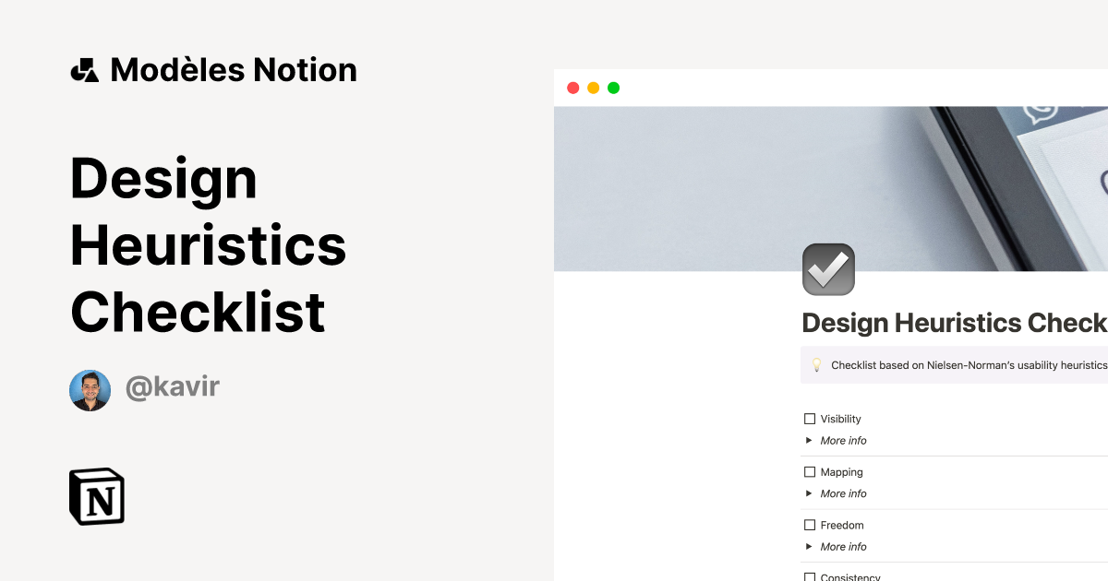Check the Consistency checkbox
This screenshot has height=581, width=1108.
[x=809, y=577]
